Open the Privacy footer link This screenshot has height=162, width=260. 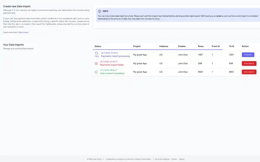[x=174, y=159]
